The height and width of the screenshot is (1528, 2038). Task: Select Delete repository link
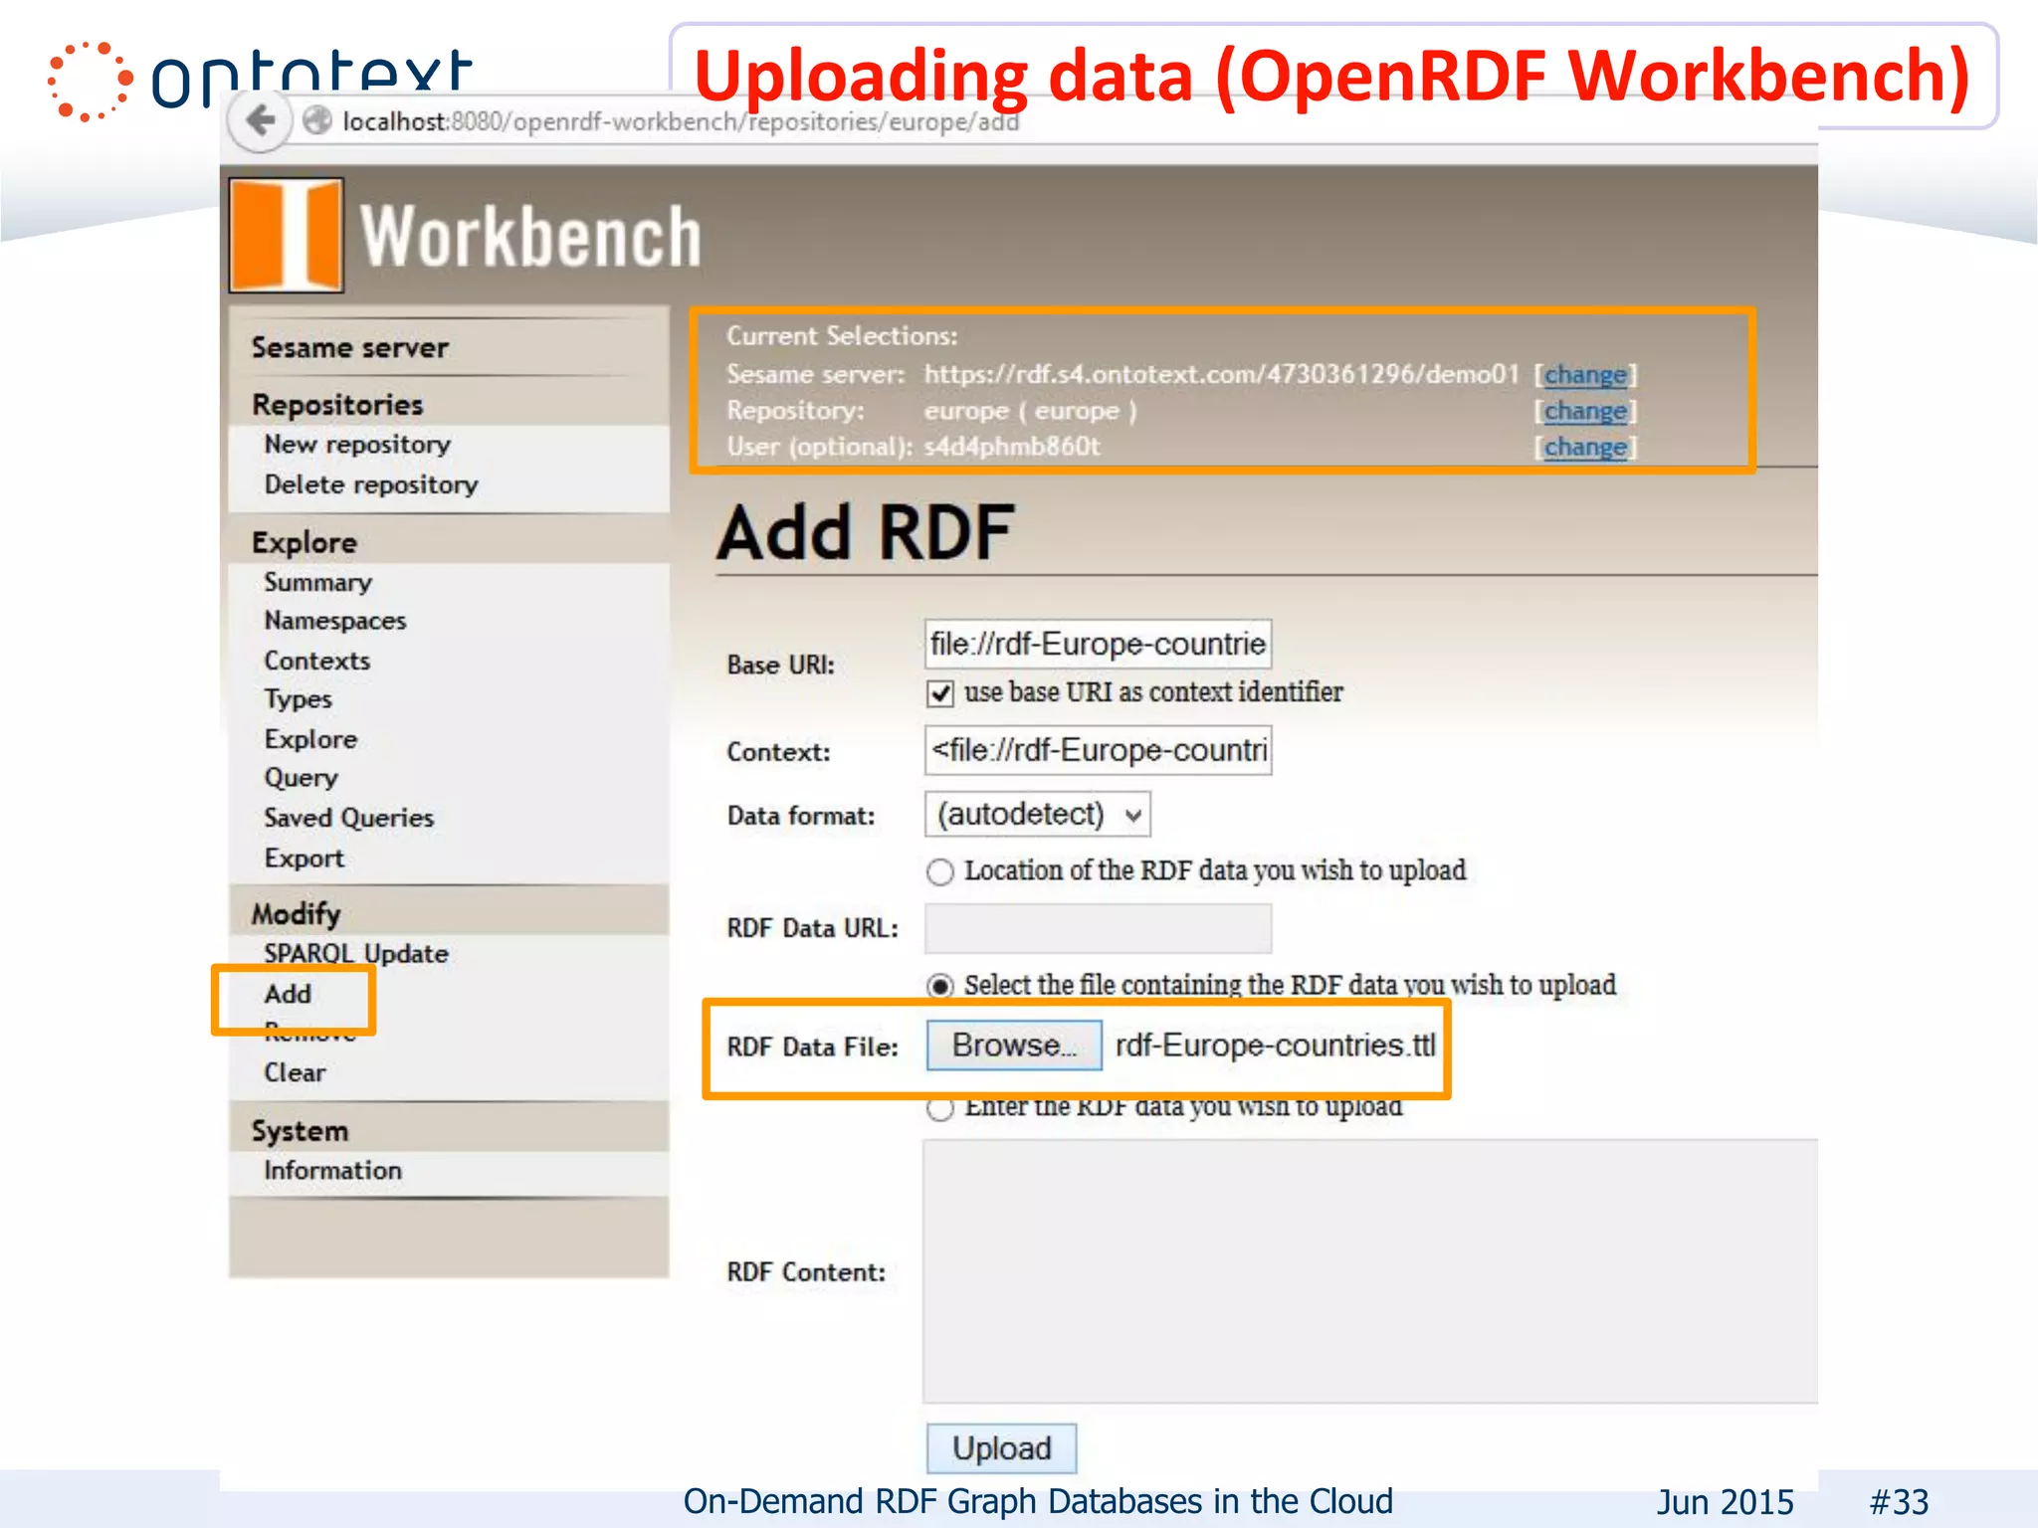point(371,484)
